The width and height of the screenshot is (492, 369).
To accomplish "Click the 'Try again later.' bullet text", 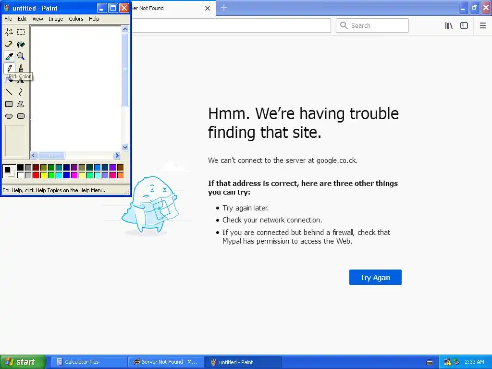I will (x=246, y=208).
